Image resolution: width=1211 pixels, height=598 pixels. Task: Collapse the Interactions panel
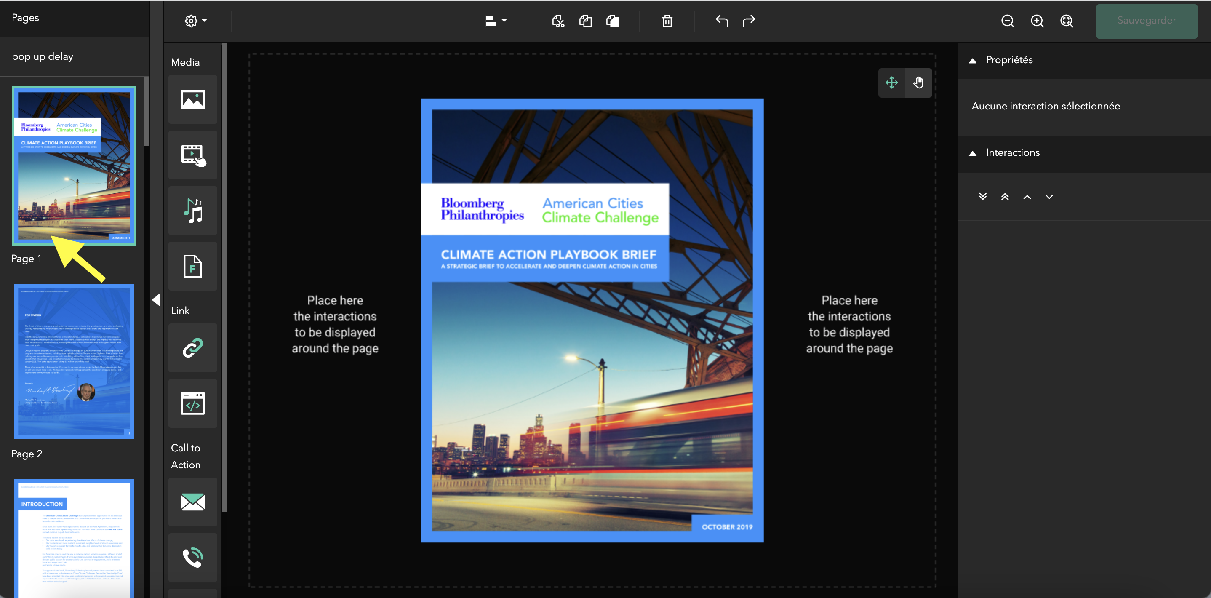coord(973,153)
